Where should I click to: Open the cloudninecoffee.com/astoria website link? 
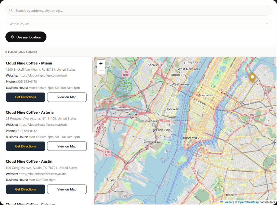43,125
